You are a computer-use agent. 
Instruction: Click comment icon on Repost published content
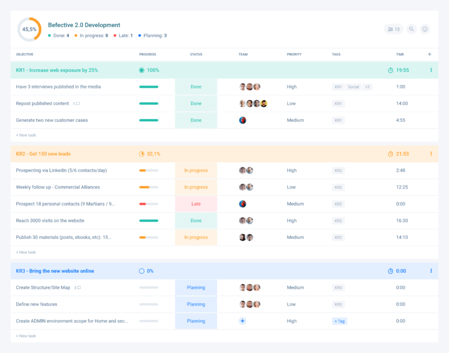point(77,104)
